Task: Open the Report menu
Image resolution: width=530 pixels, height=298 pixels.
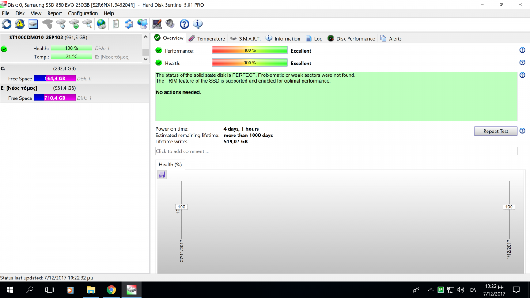Action: 55,13
